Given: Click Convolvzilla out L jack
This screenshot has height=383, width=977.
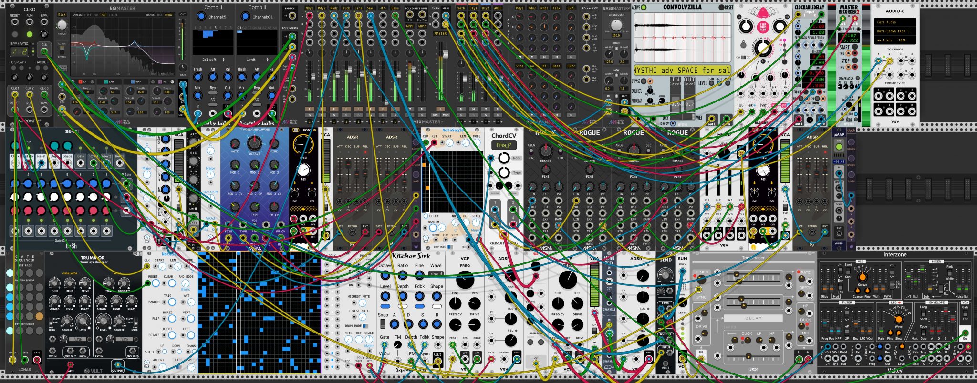Looking at the screenshot, I should coord(712,118).
